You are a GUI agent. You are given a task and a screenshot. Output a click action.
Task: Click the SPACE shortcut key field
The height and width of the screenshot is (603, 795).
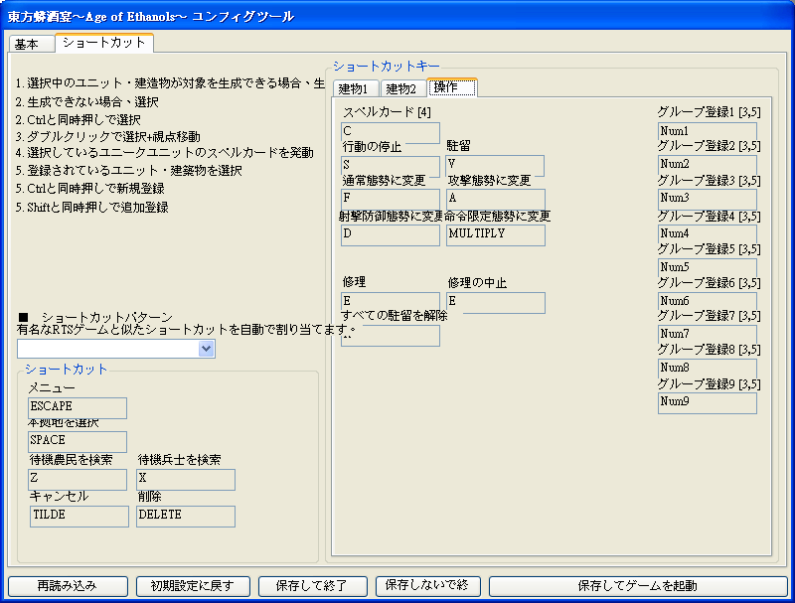coord(78,441)
